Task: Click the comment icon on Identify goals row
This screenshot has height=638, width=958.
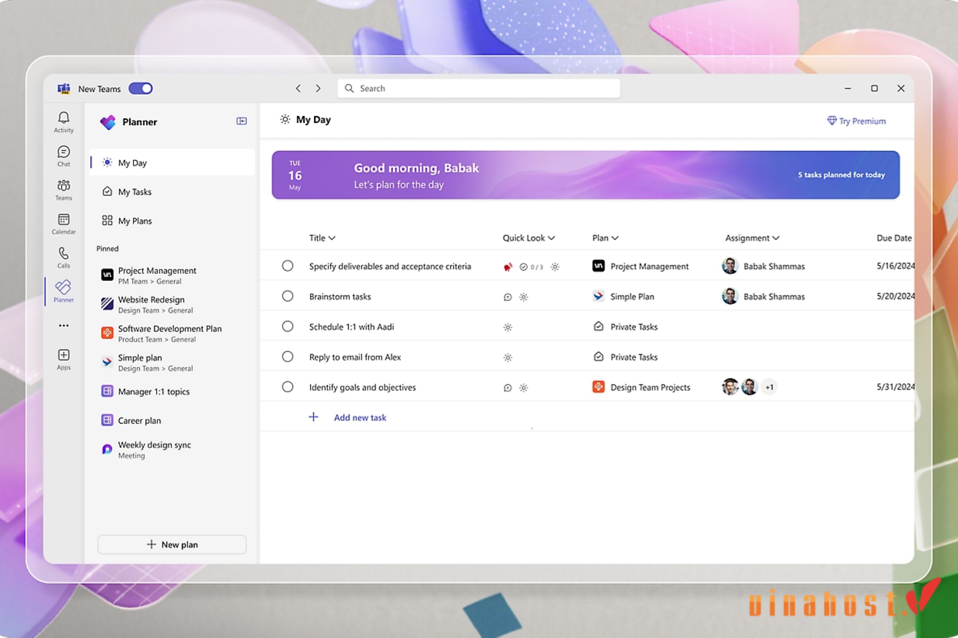Action: 508,388
